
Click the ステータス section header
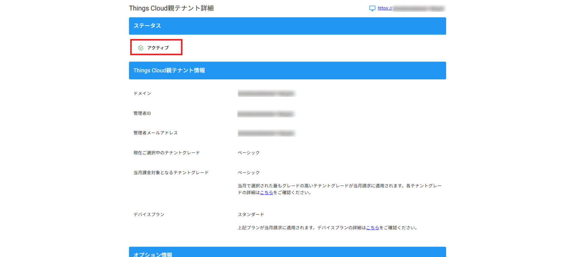pos(287,26)
